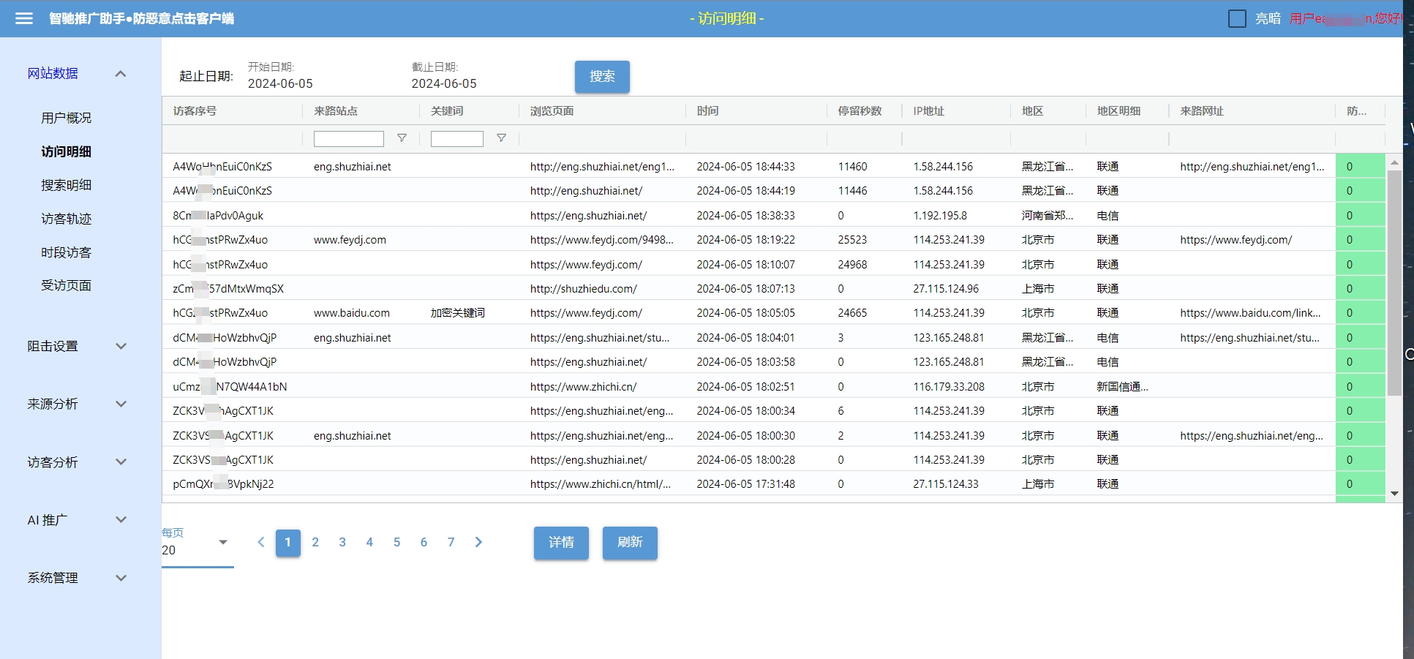The image size is (1414, 659).
Task: Sort by 停留秒数 column header
Action: 860,111
